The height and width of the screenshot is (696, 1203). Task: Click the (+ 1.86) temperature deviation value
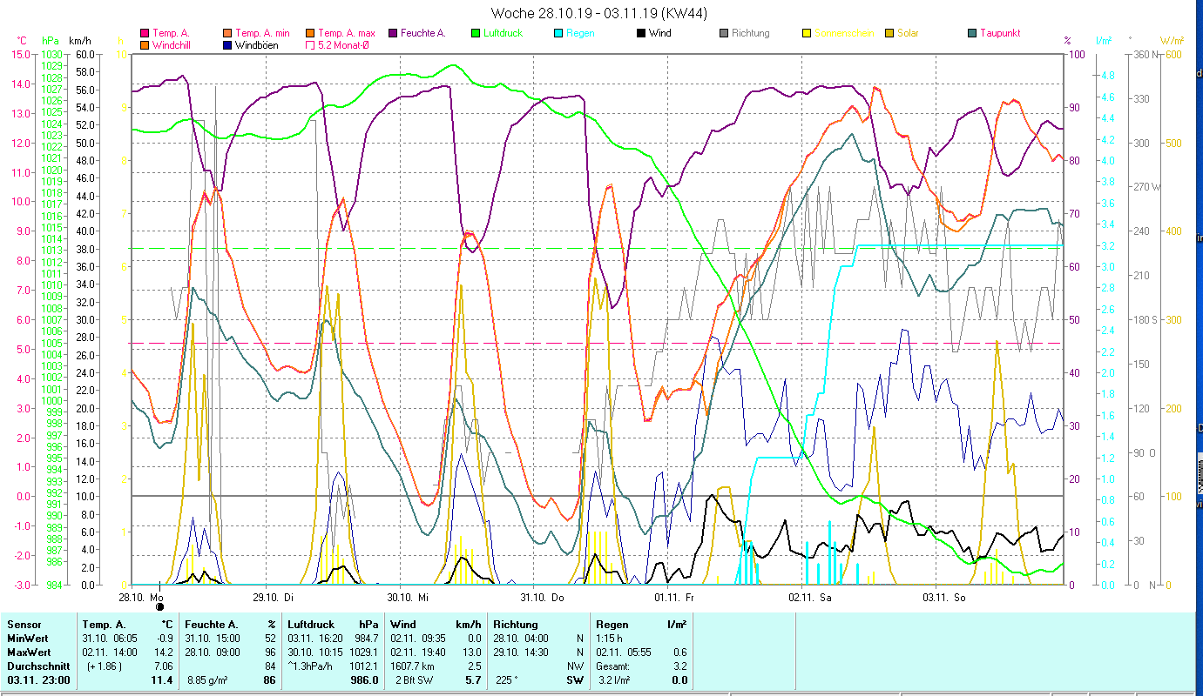click(x=105, y=666)
